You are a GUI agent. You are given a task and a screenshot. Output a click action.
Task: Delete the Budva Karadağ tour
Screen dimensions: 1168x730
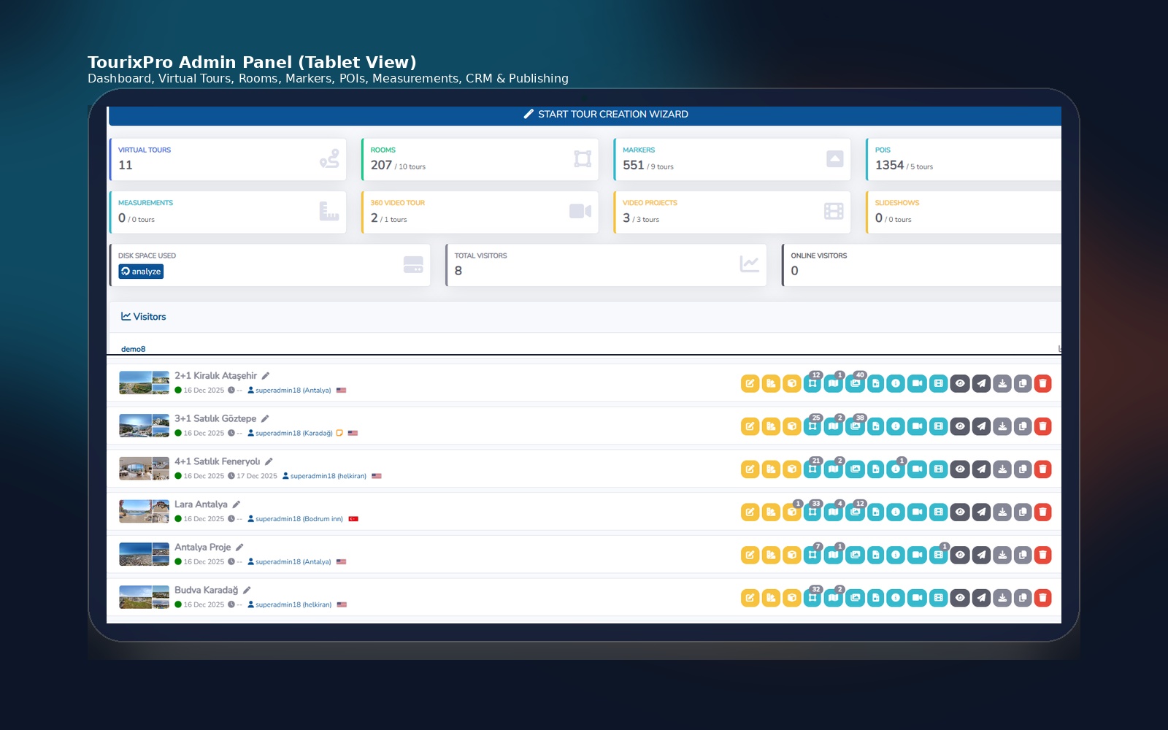pyautogui.click(x=1042, y=598)
